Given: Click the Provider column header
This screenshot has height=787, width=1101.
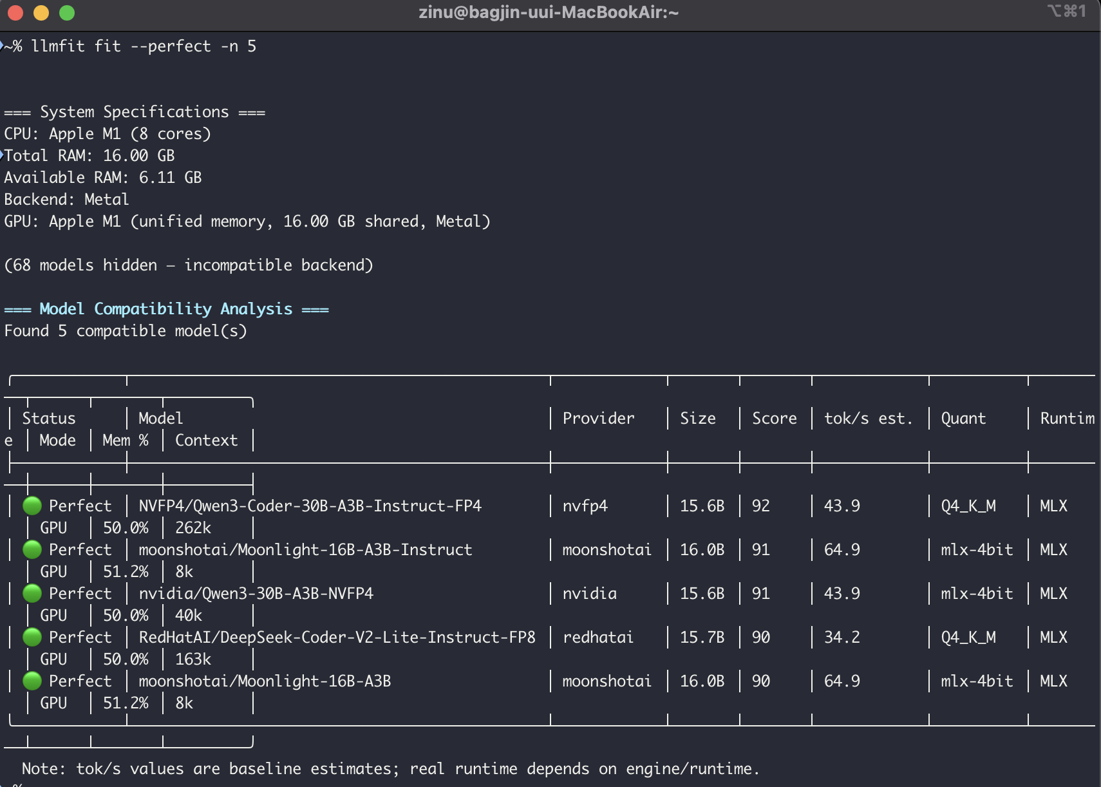Looking at the screenshot, I should tap(599, 419).
